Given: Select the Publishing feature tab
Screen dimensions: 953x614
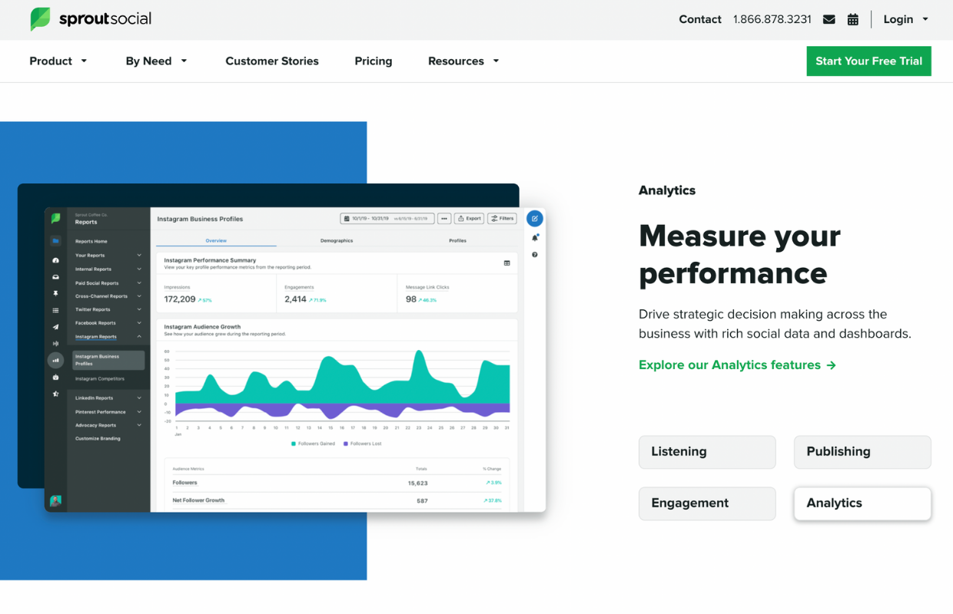Looking at the screenshot, I should [862, 452].
